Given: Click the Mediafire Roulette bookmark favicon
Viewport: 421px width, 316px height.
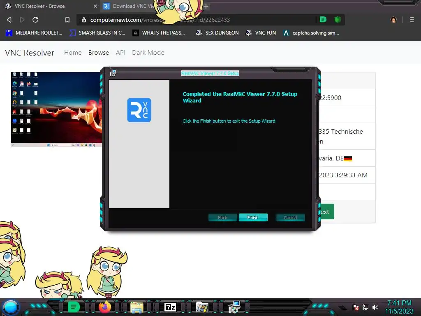Looking at the screenshot, I should click(9, 33).
